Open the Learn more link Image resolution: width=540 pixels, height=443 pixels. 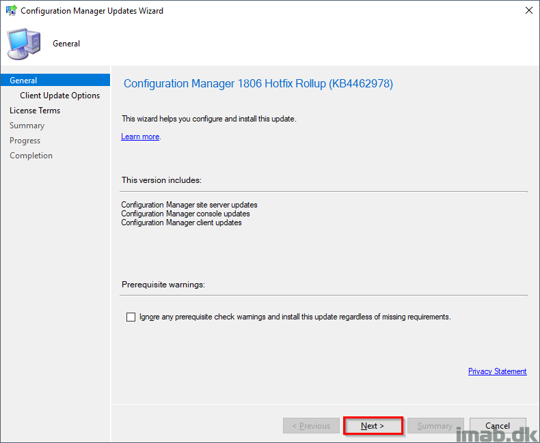coord(140,137)
